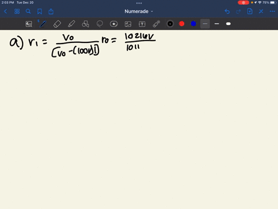Add a new page

click(x=250, y=12)
